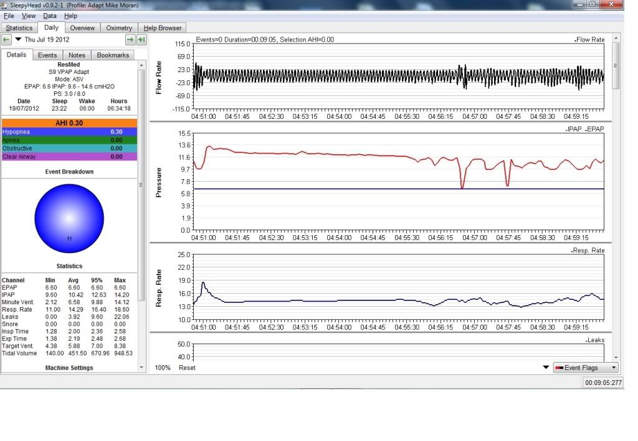Select the Notes sub-tab
Screen dimensions: 638x441
pyautogui.click(x=77, y=55)
